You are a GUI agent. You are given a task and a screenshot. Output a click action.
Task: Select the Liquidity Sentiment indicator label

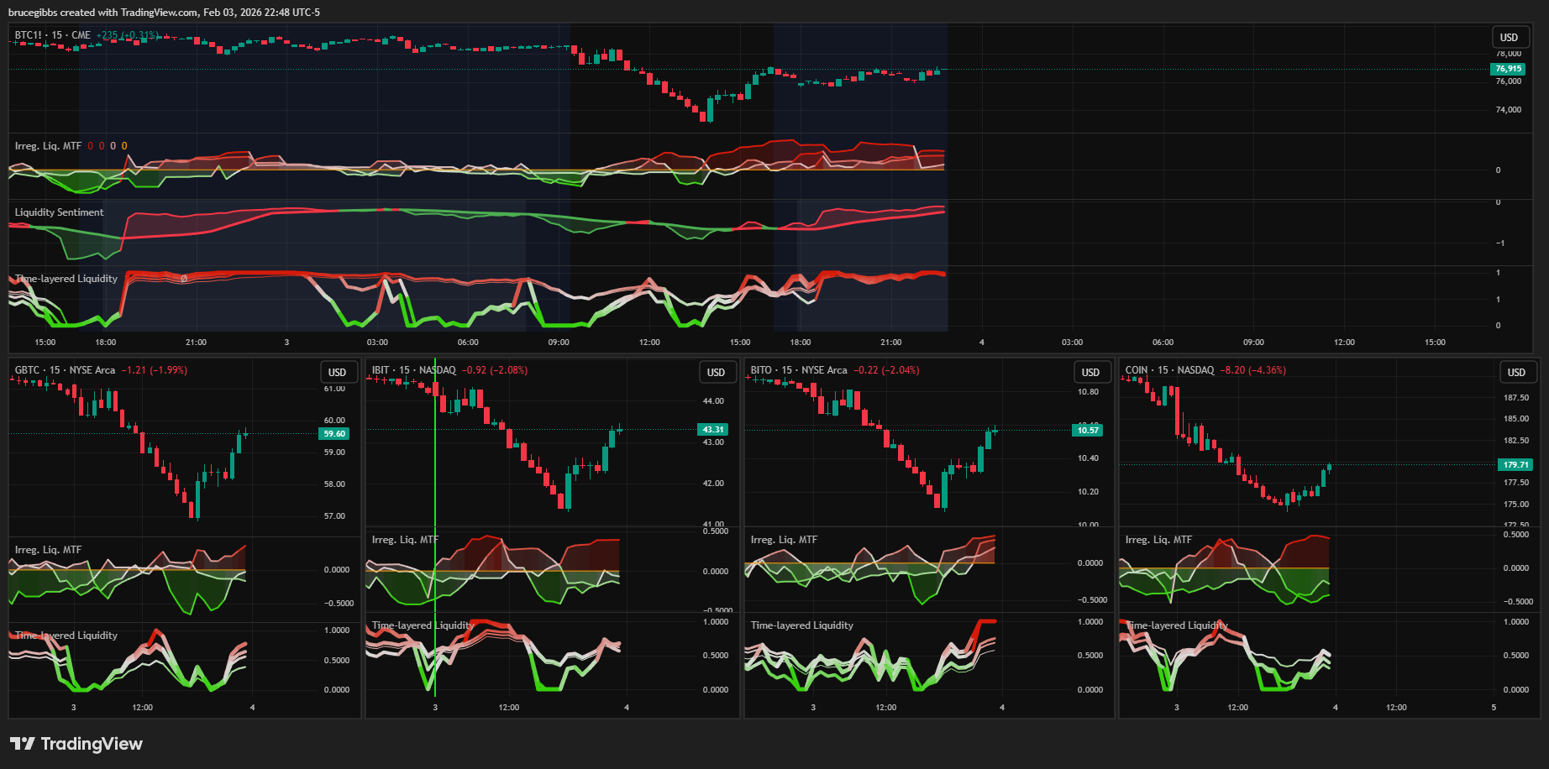pos(59,212)
